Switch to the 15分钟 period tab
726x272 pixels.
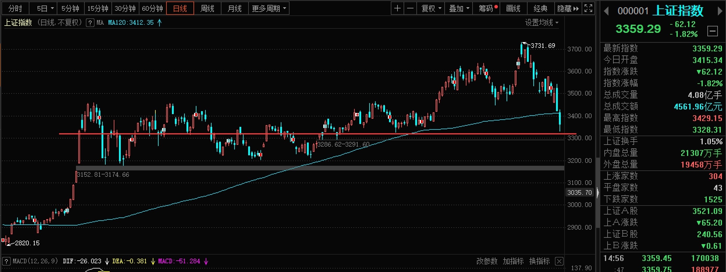[x=98, y=8]
